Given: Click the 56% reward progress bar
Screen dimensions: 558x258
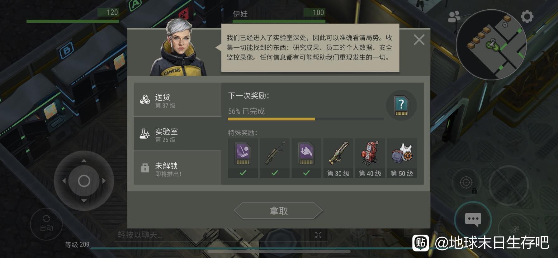Looking at the screenshot, I should point(306,119).
